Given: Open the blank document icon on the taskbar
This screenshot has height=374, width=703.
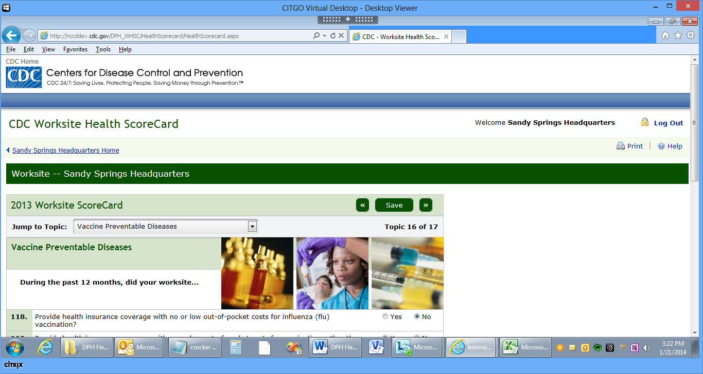Looking at the screenshot, I should click(x=265, y=347).
